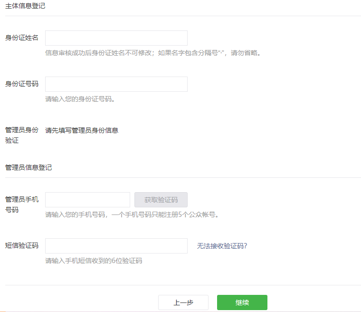This screenshot has height=312, width=361.
Task: Click the 短信验证码 input box
Action: [116, 246]
